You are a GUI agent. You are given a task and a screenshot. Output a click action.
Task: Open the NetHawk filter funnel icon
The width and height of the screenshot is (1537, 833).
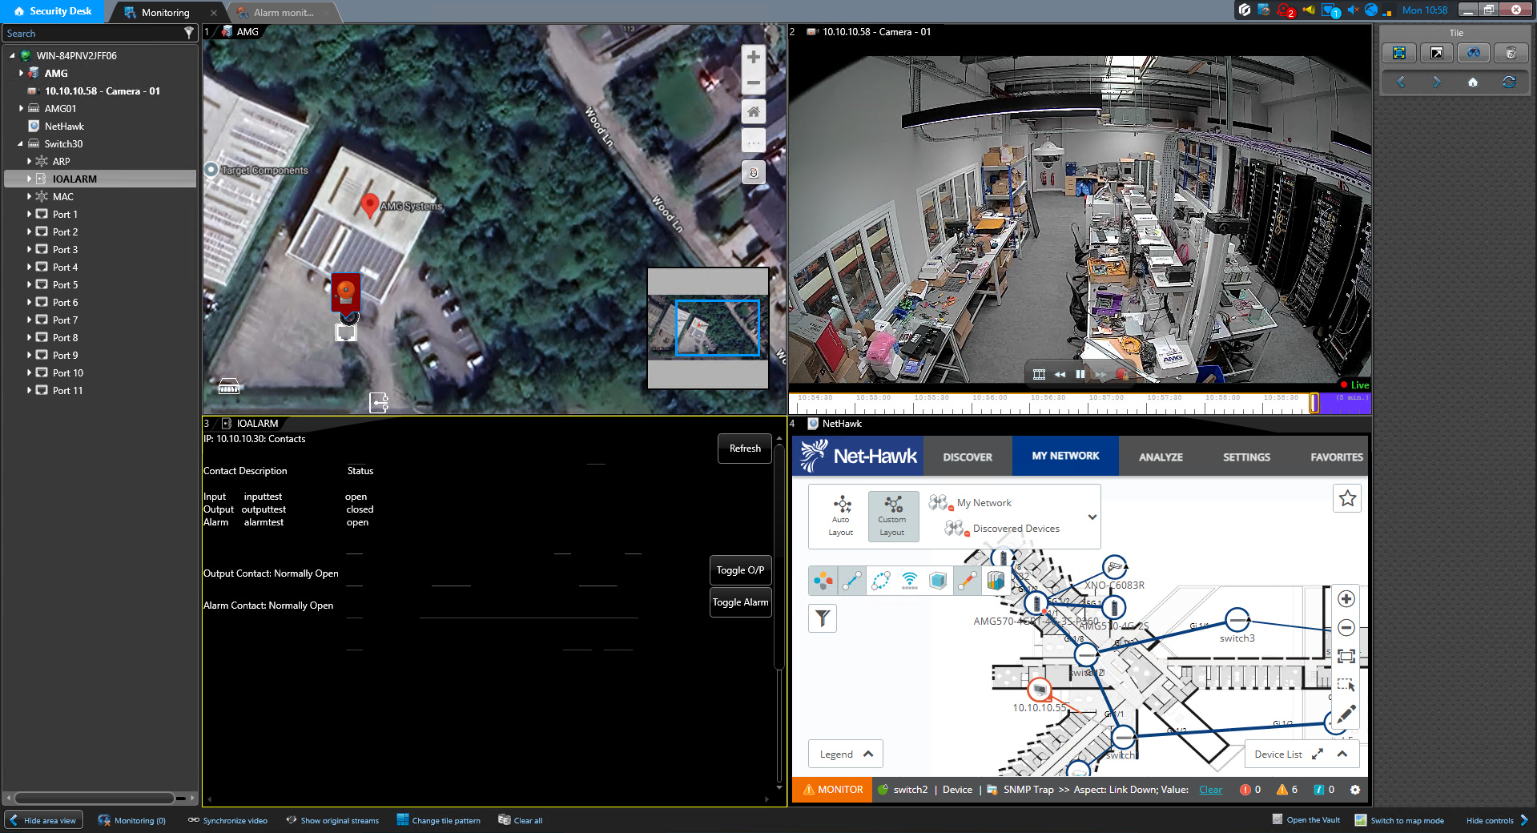pos(823,618)
